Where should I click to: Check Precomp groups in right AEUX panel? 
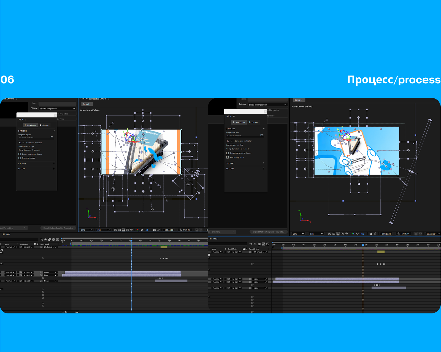(x=228, y=157)
